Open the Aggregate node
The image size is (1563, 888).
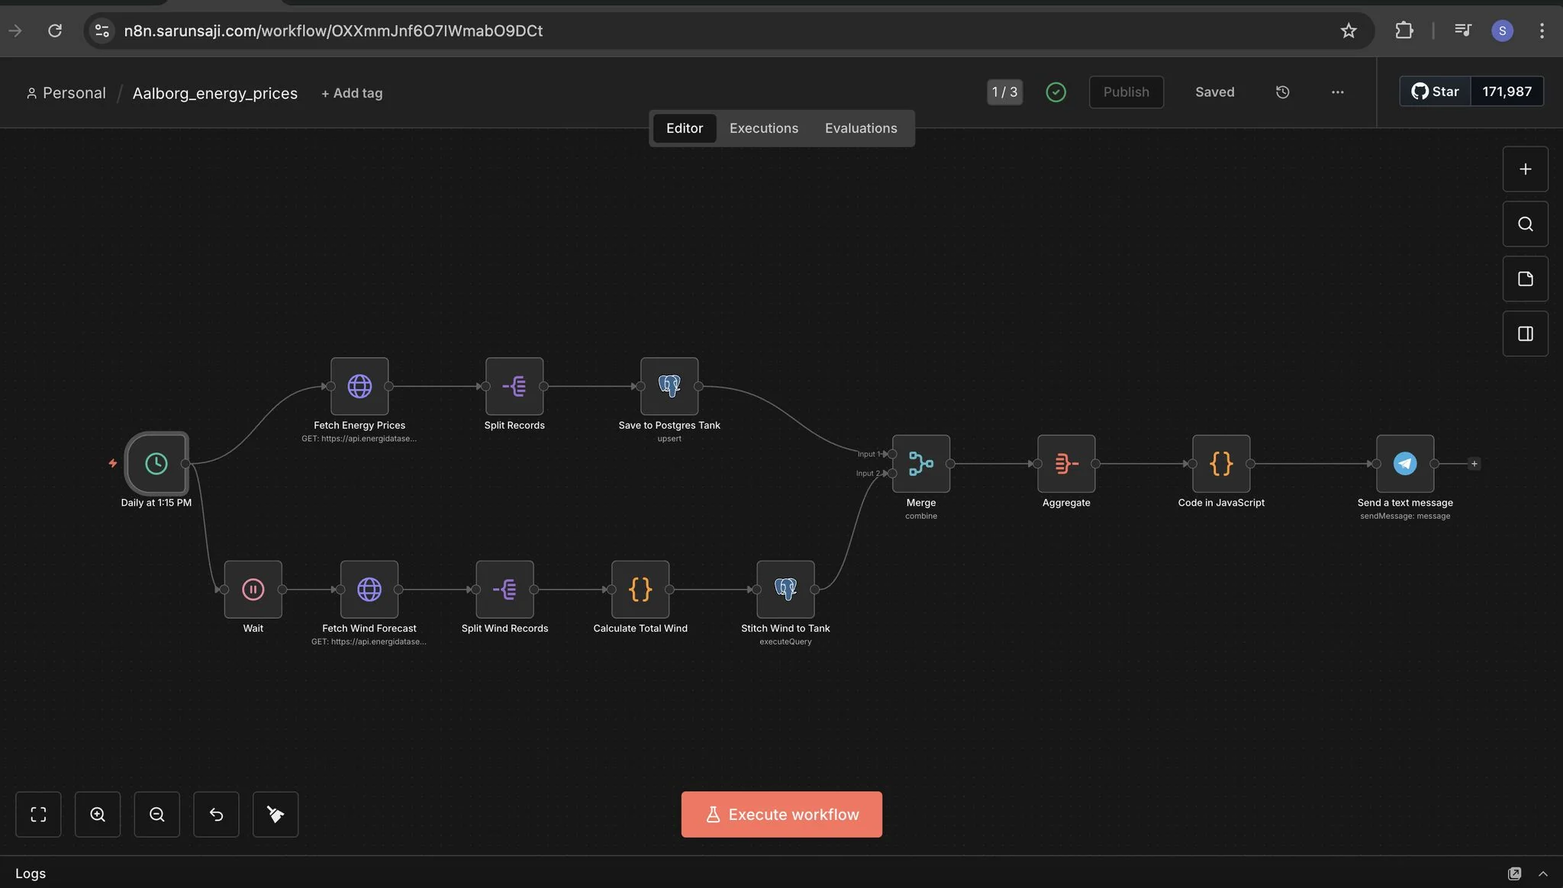pyautogui.click(x=1066, y=463)
